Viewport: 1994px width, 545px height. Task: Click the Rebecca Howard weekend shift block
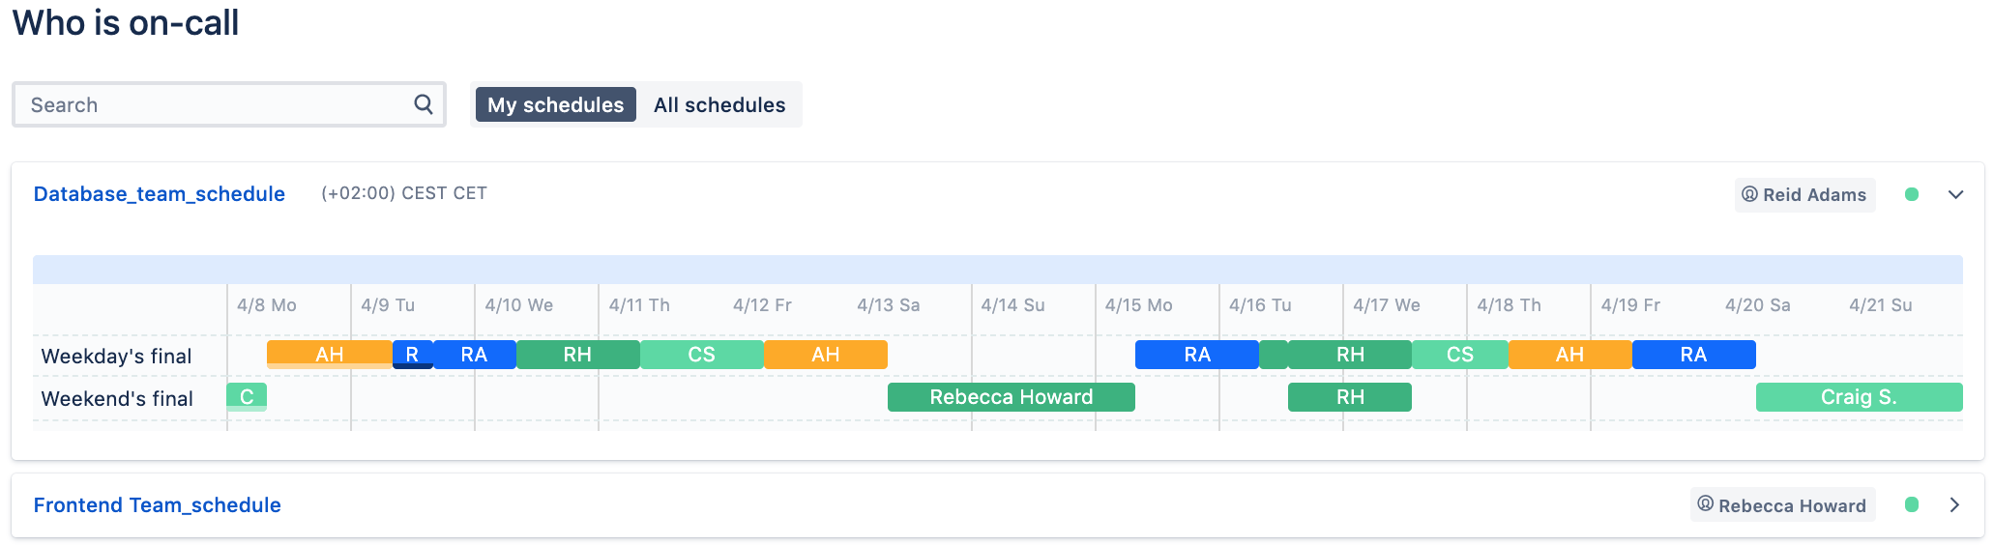pos(1011,397)
